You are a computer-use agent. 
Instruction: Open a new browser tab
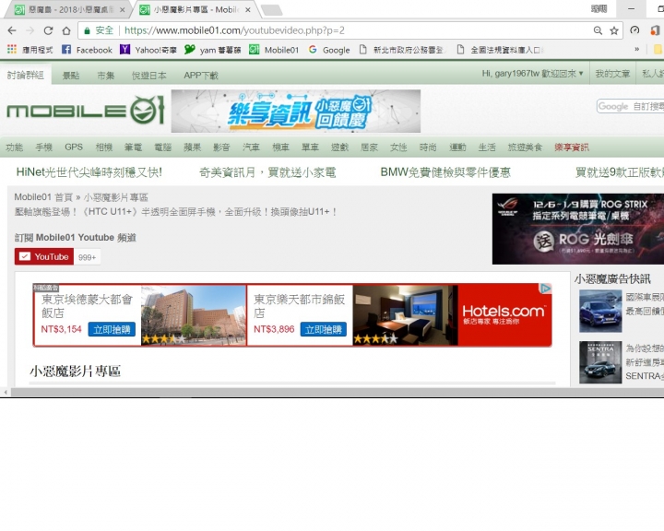[x=271, y=10]
